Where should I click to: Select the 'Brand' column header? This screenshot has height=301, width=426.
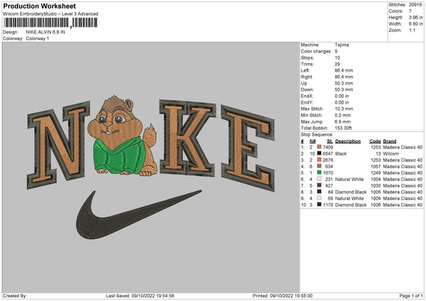click(390, 141)
